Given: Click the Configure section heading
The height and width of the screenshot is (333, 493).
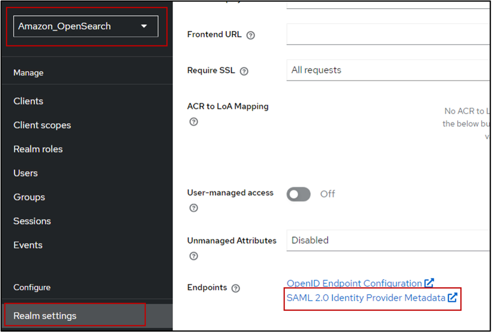Looking at the screenshot, I should [x=32, y=287].
